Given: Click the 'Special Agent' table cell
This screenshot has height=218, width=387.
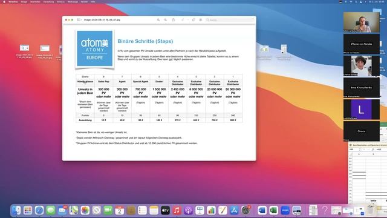Looking at the screenshot, I should [141, 82].
